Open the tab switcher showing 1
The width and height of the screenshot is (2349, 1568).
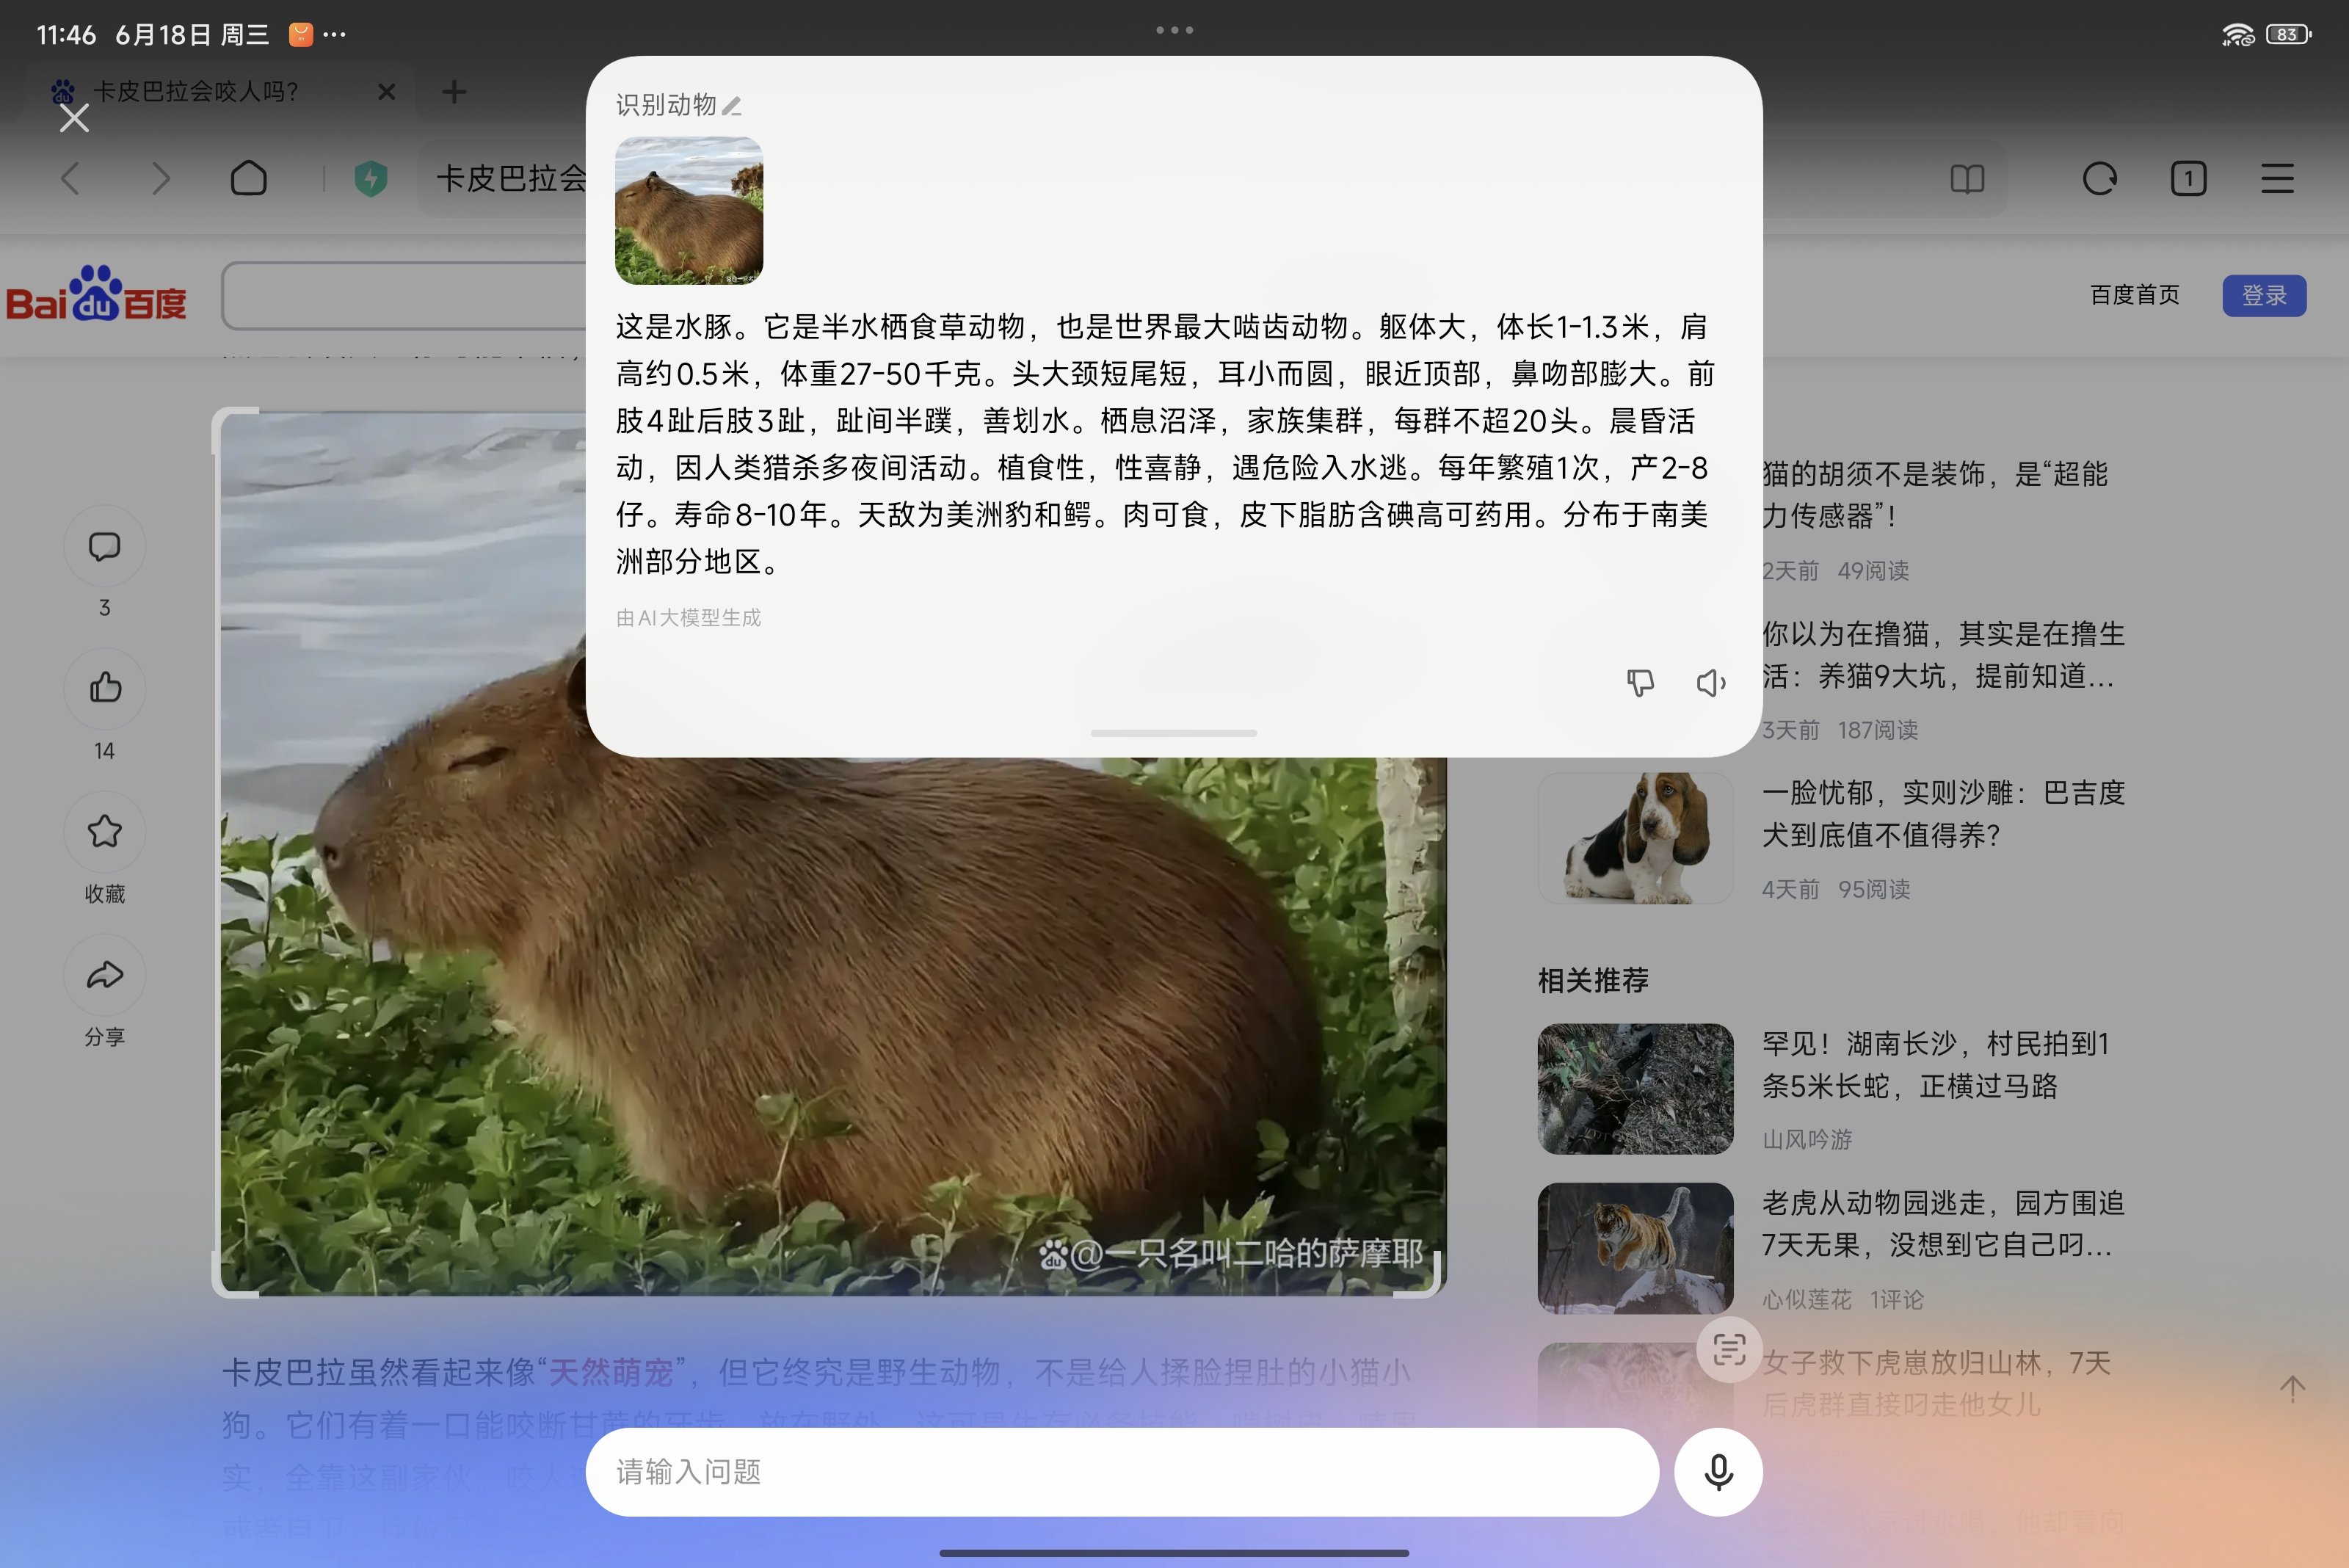pyautogui.click(x=2188, y=179)
